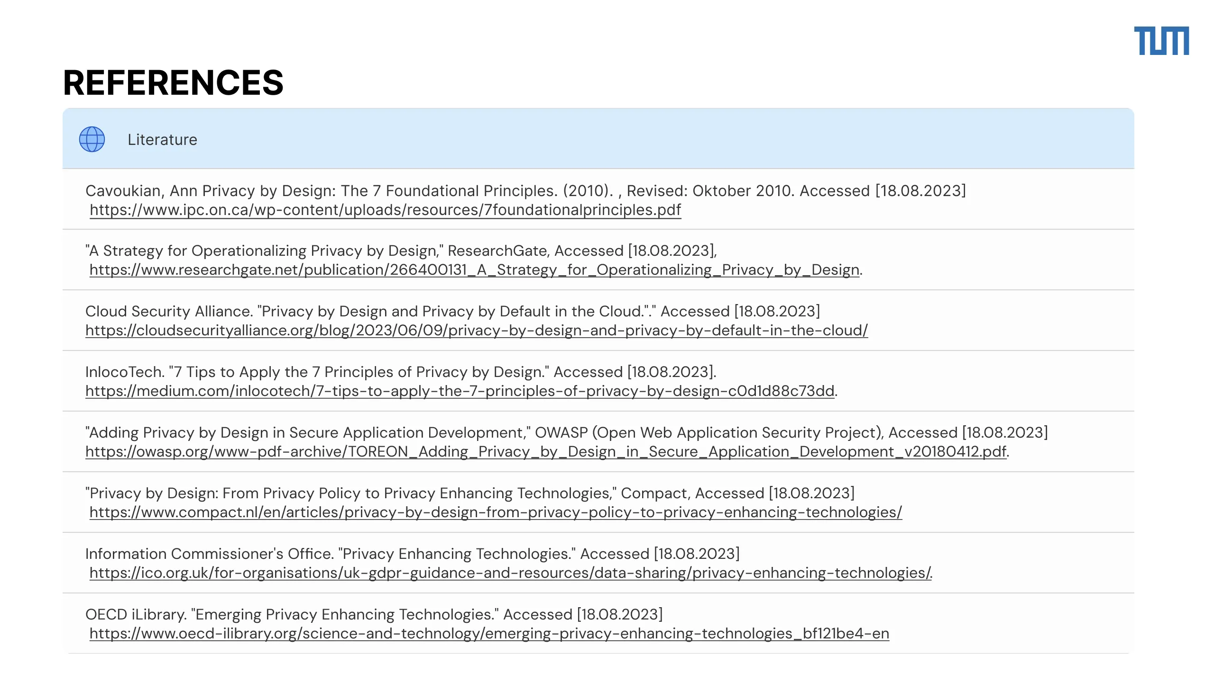Click the blue globe icon beside Literature
The height and width of the screenshot is (682, 1214).
click(92, 139)
